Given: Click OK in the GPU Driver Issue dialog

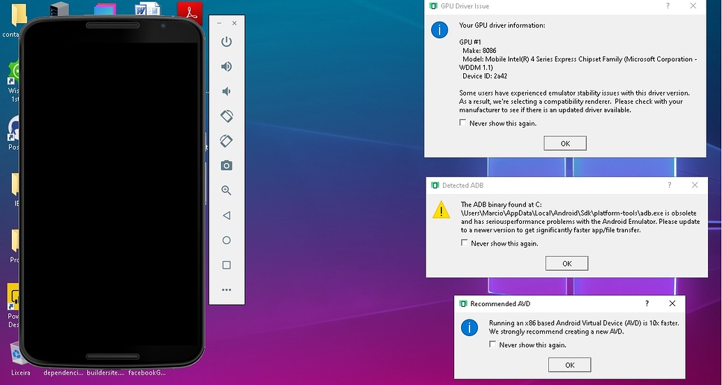Looking at the screenshot, I should point(565,143).
